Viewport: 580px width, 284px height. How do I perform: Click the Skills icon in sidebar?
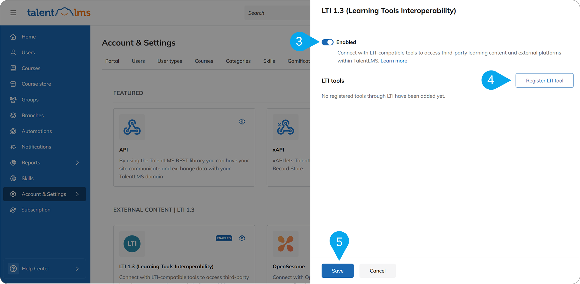[13, 178]
